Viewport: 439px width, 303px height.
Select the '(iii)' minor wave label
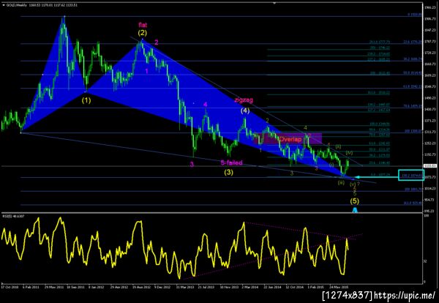click(x=341, y=182)
